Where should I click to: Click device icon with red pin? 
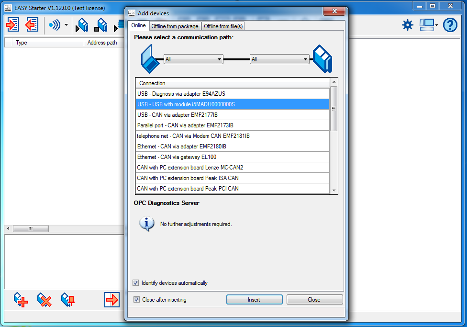68,300
